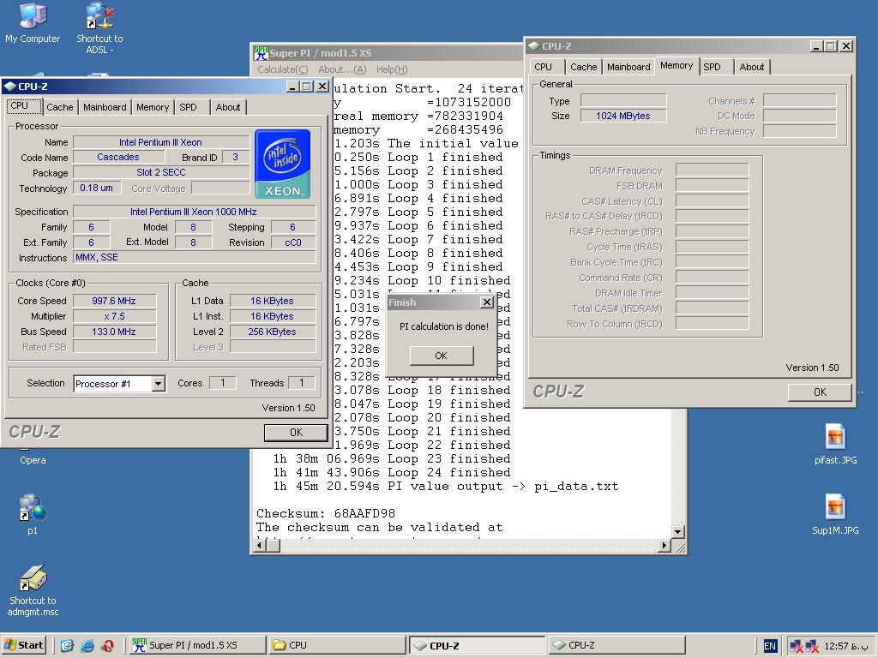878x658 pixels.
Task: Open Shortcut to admgmt.msc desktop icon
Action: click(33, 590)
